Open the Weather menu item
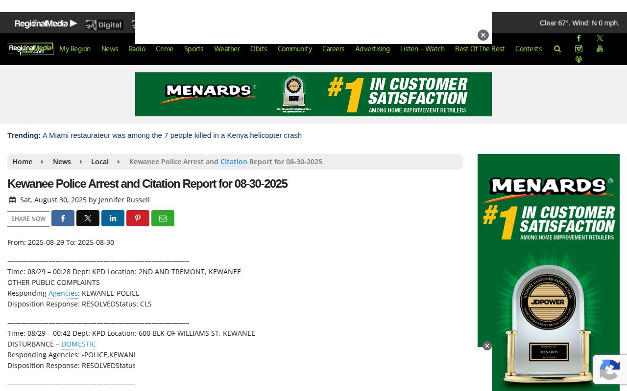This screenshot has width=627, height=391. coord(227,49)
